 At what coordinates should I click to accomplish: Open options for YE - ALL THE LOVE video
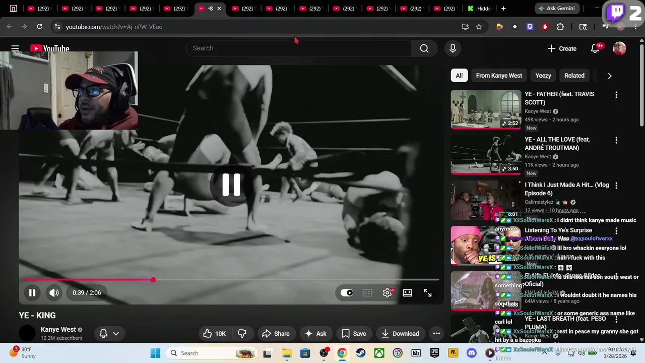point(616,140)
